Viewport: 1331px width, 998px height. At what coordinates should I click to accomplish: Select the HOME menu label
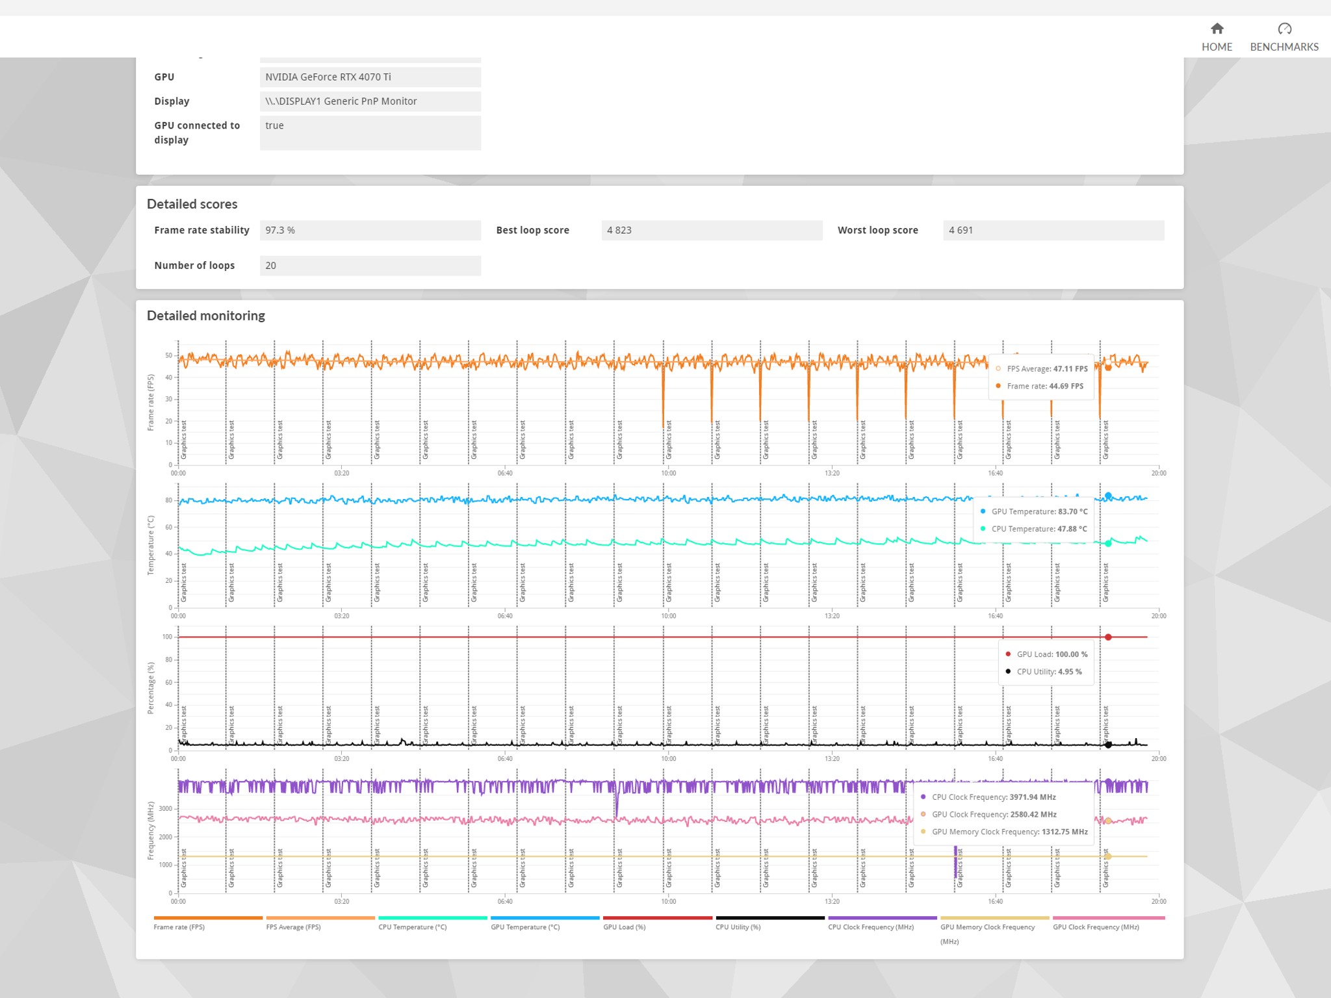tap(1217, 47)
